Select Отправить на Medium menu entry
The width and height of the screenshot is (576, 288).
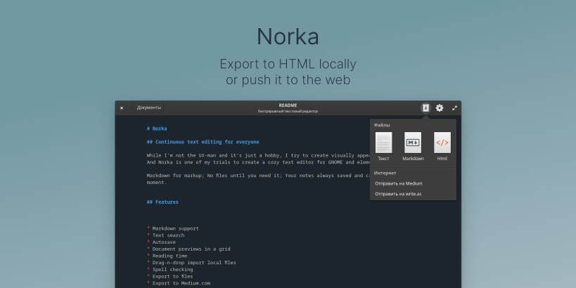[399, 183]
